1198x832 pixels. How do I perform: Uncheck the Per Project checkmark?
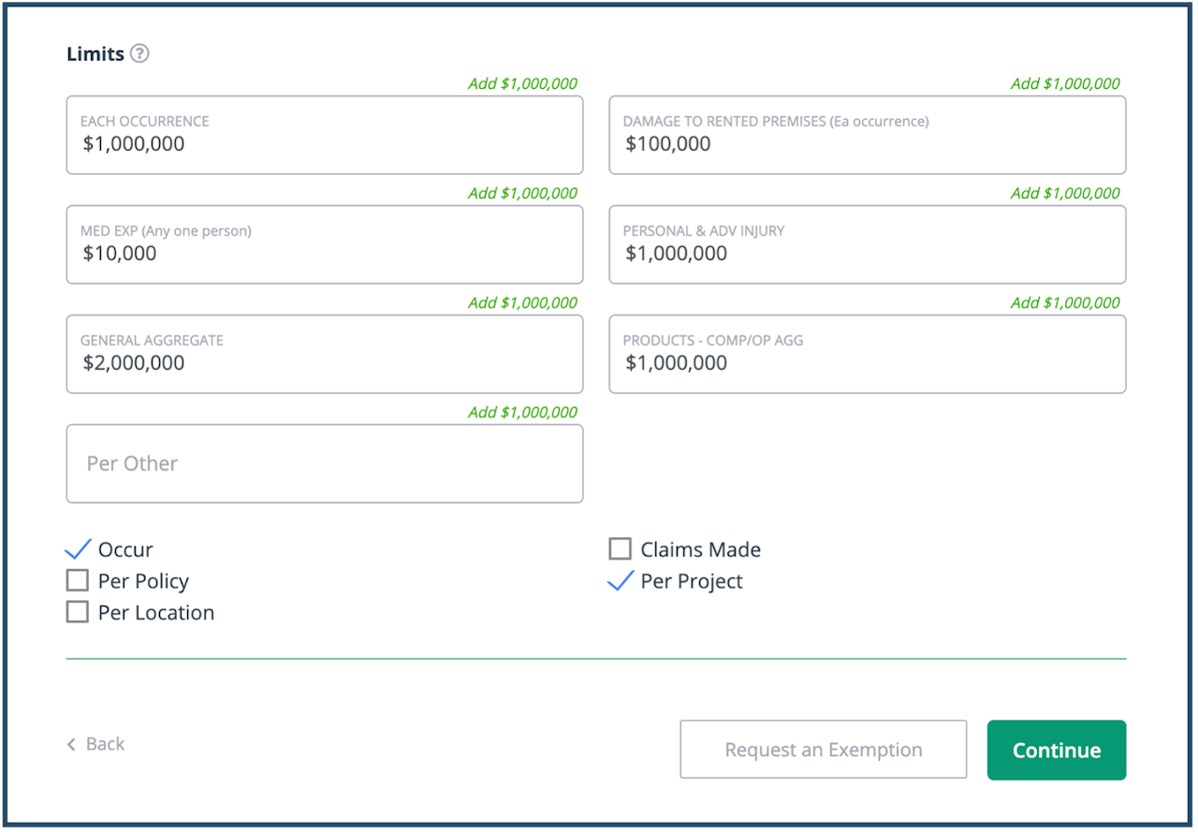tap(621, 581)
